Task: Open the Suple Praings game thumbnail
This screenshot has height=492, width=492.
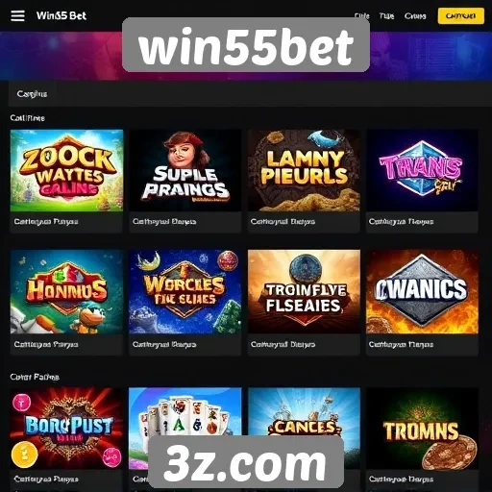Action: 185,170
